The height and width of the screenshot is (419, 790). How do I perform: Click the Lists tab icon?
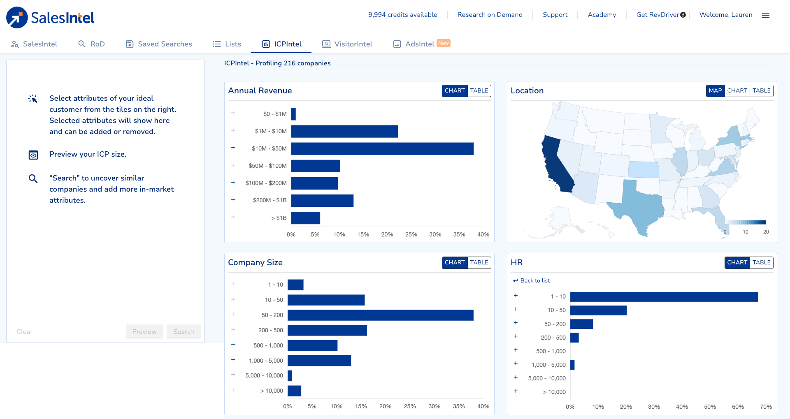pos(217,44)
